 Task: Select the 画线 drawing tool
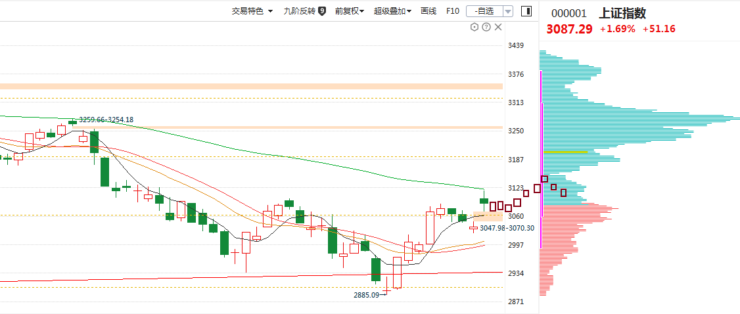pyautogui.click(x=428, y=11)
